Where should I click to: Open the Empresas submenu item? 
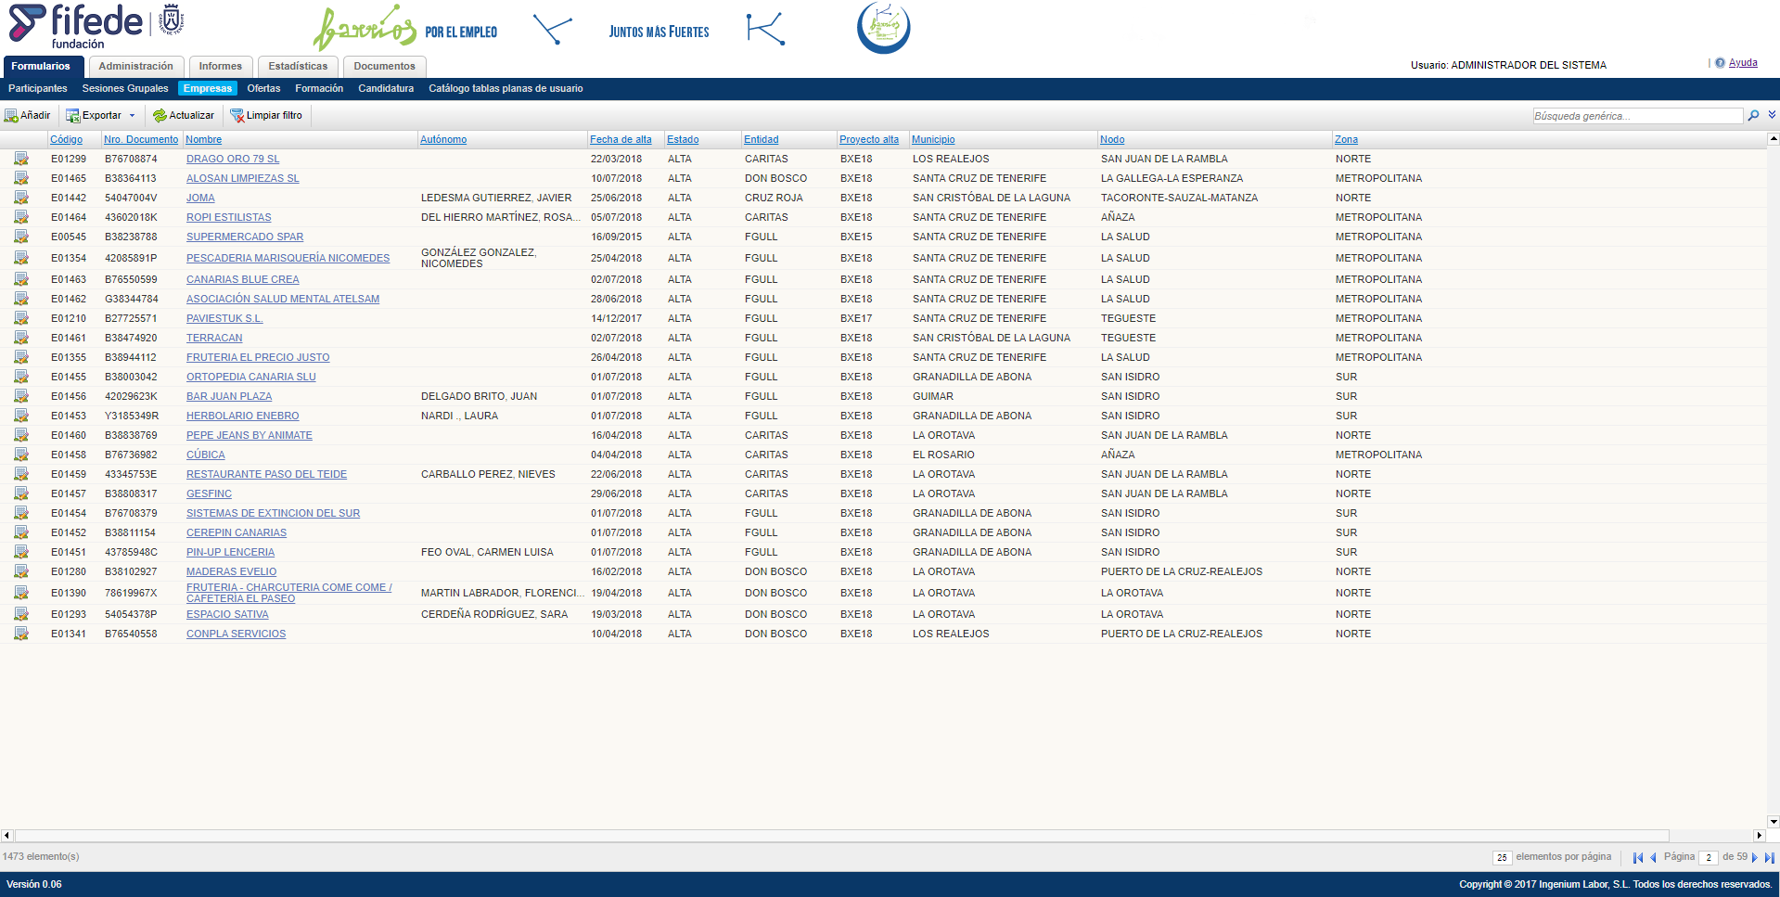pos(208,89)
